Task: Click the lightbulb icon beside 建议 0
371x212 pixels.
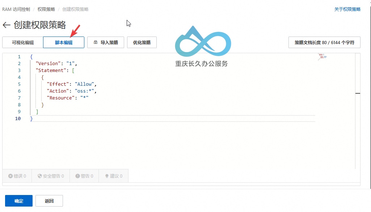Action: click(107, 176)
